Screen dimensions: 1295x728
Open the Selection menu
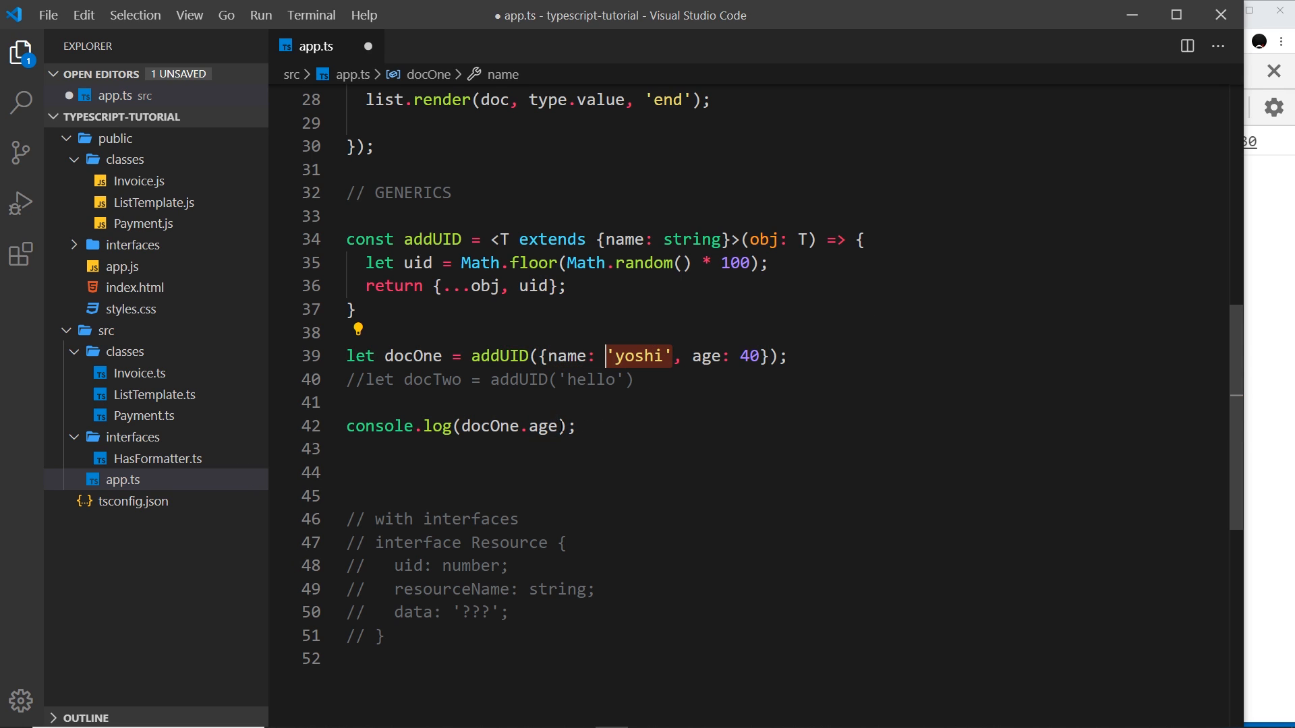[135, 15]
